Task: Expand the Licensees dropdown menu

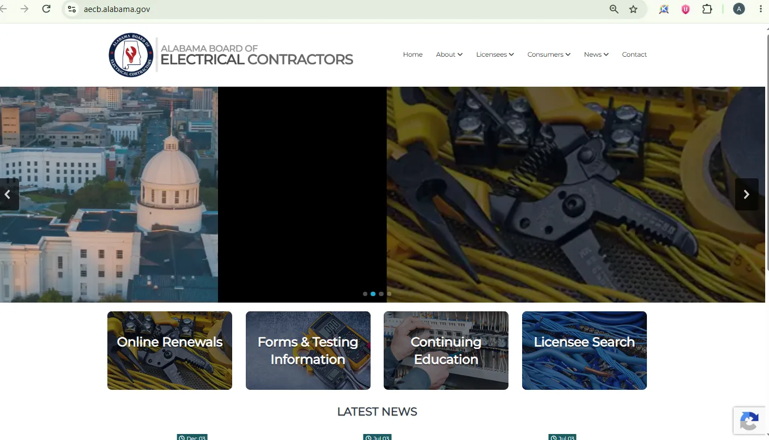Action: (495, 55)
